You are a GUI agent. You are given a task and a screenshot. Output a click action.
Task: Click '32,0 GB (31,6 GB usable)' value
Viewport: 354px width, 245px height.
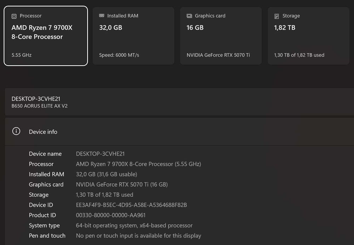tap(107, 174)
